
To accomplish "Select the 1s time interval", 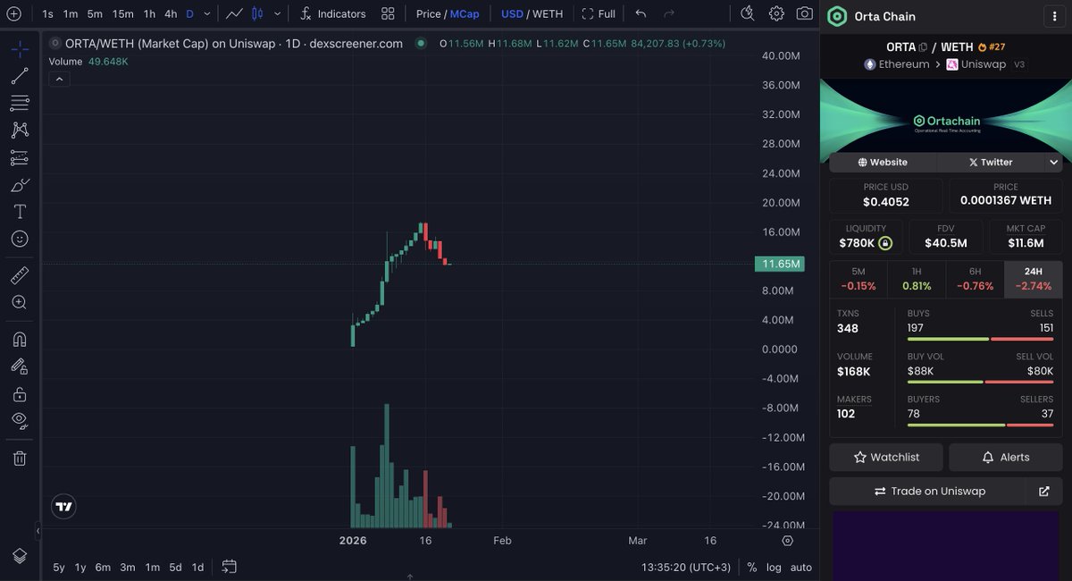I will 47,13.
